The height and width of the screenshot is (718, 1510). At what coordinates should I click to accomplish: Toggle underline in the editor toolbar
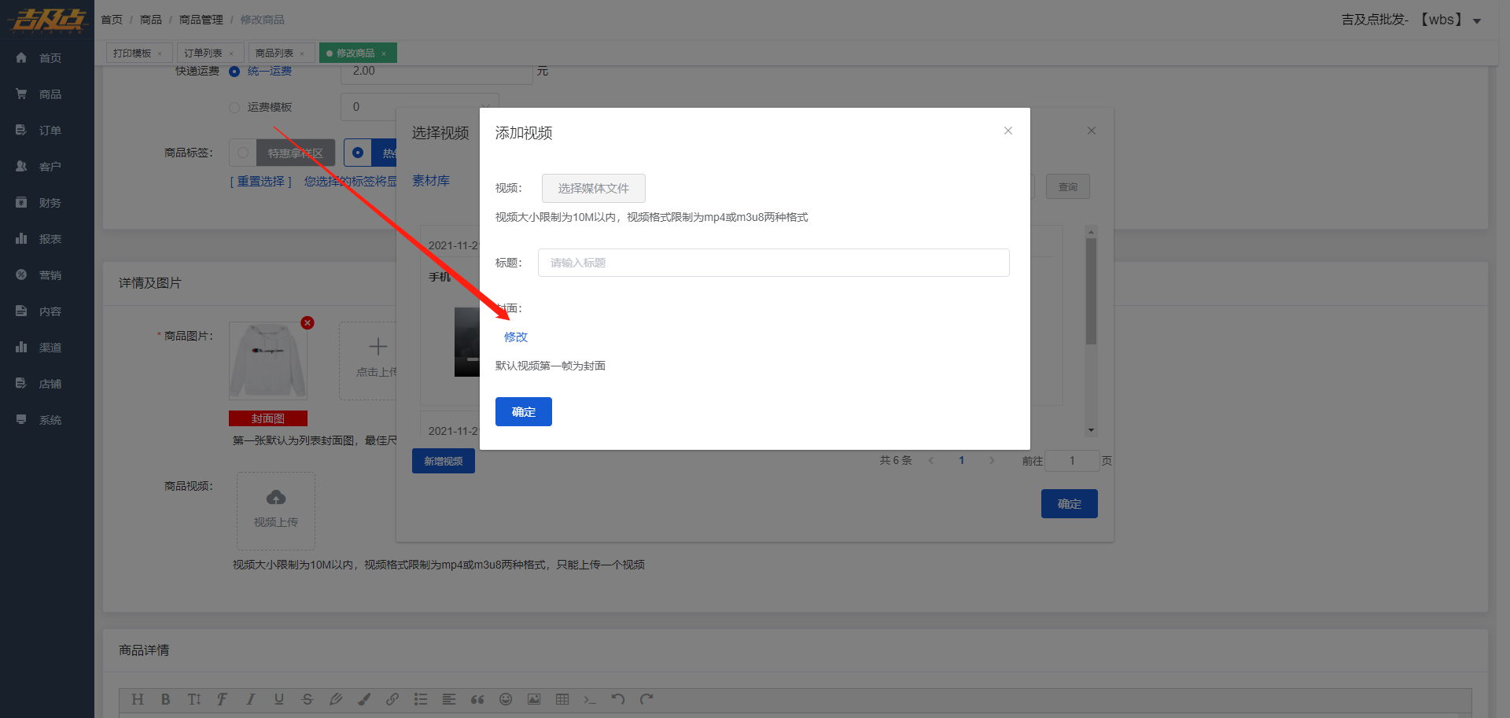(x=279, y=699)
